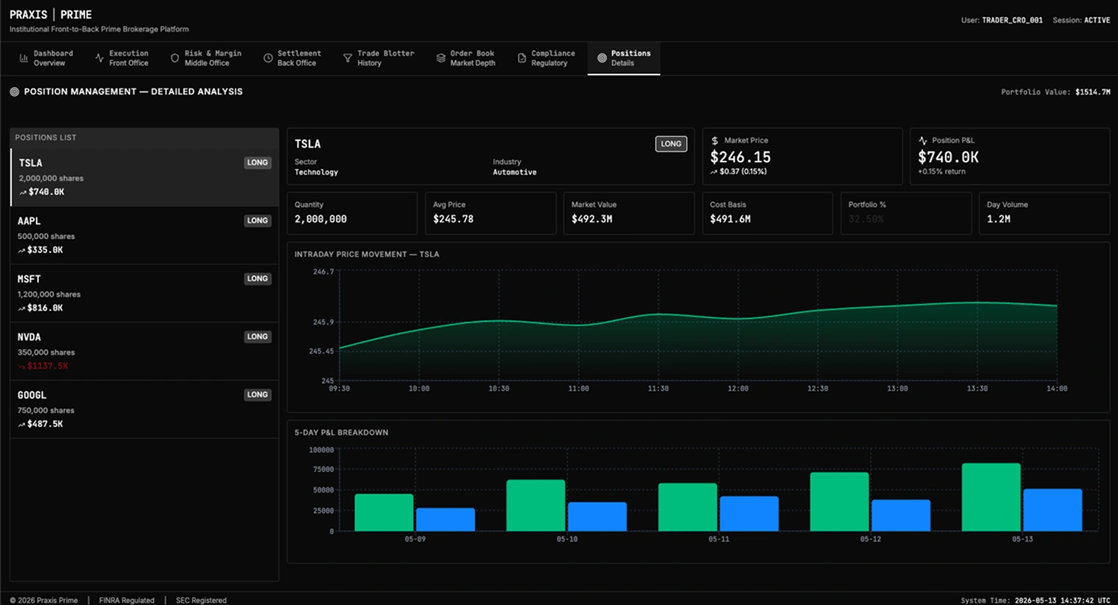Select the GOOGL position row
Screen dimensions: 1118x605
pos(145,409)
